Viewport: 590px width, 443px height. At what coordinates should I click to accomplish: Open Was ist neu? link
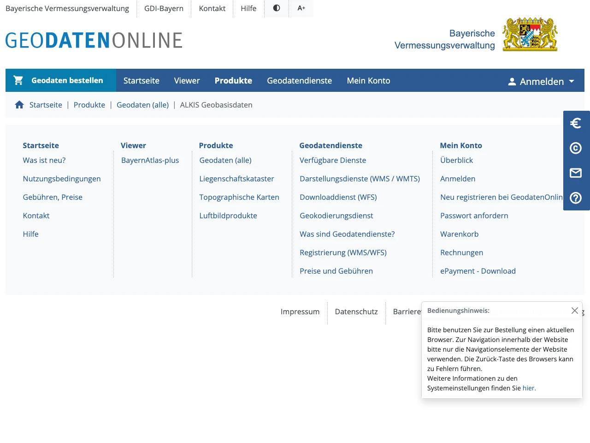point(44,160)
